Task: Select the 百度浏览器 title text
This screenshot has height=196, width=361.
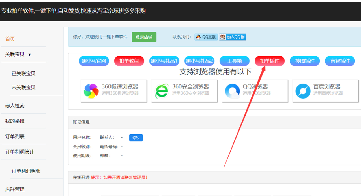Action: pos(327,87)
